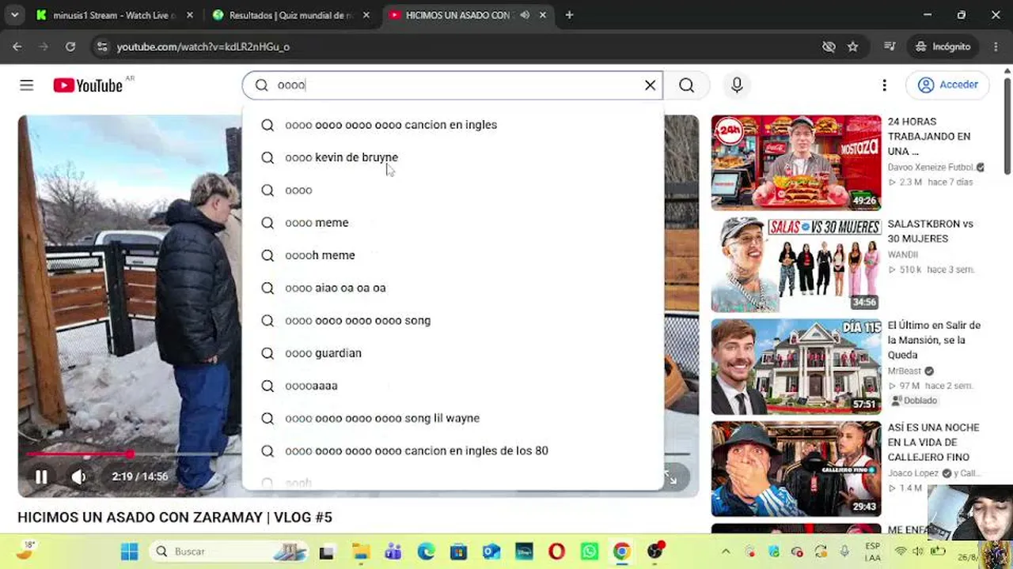Choose suggestion "ooooaaaa"
Screen dimensions: 1013x569
click(453, 386)
